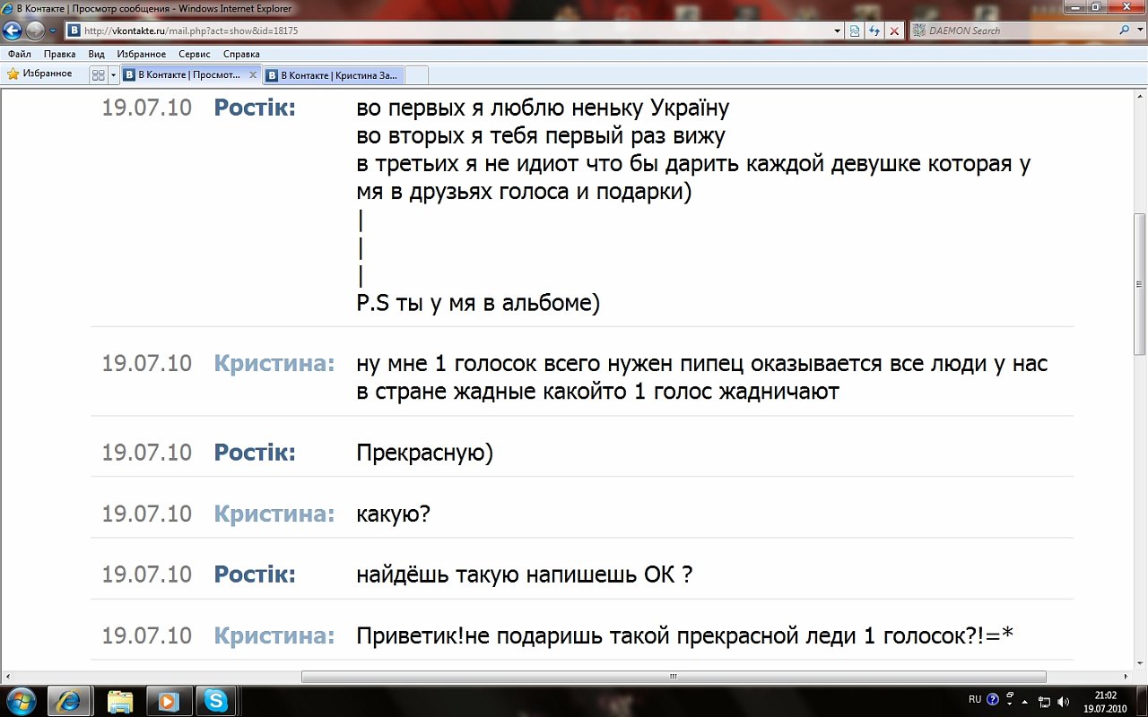Click the browser Forward arrow button
1148x717 pixels.
point(35,30)
